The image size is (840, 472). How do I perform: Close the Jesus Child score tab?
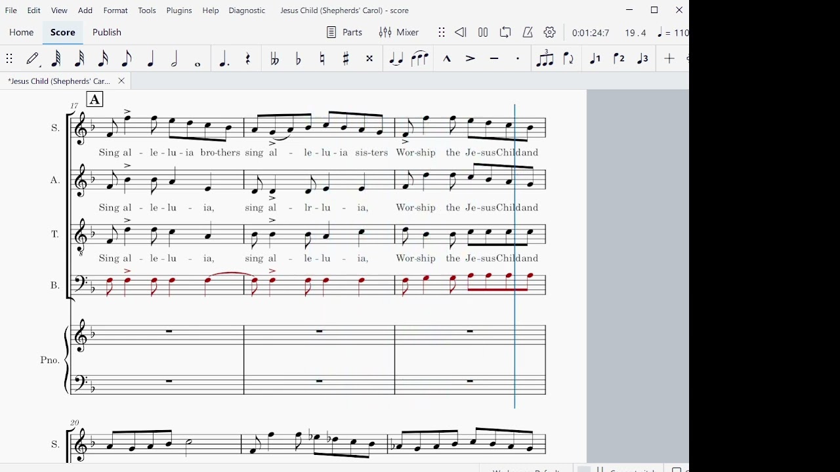[x=121, y=81]
